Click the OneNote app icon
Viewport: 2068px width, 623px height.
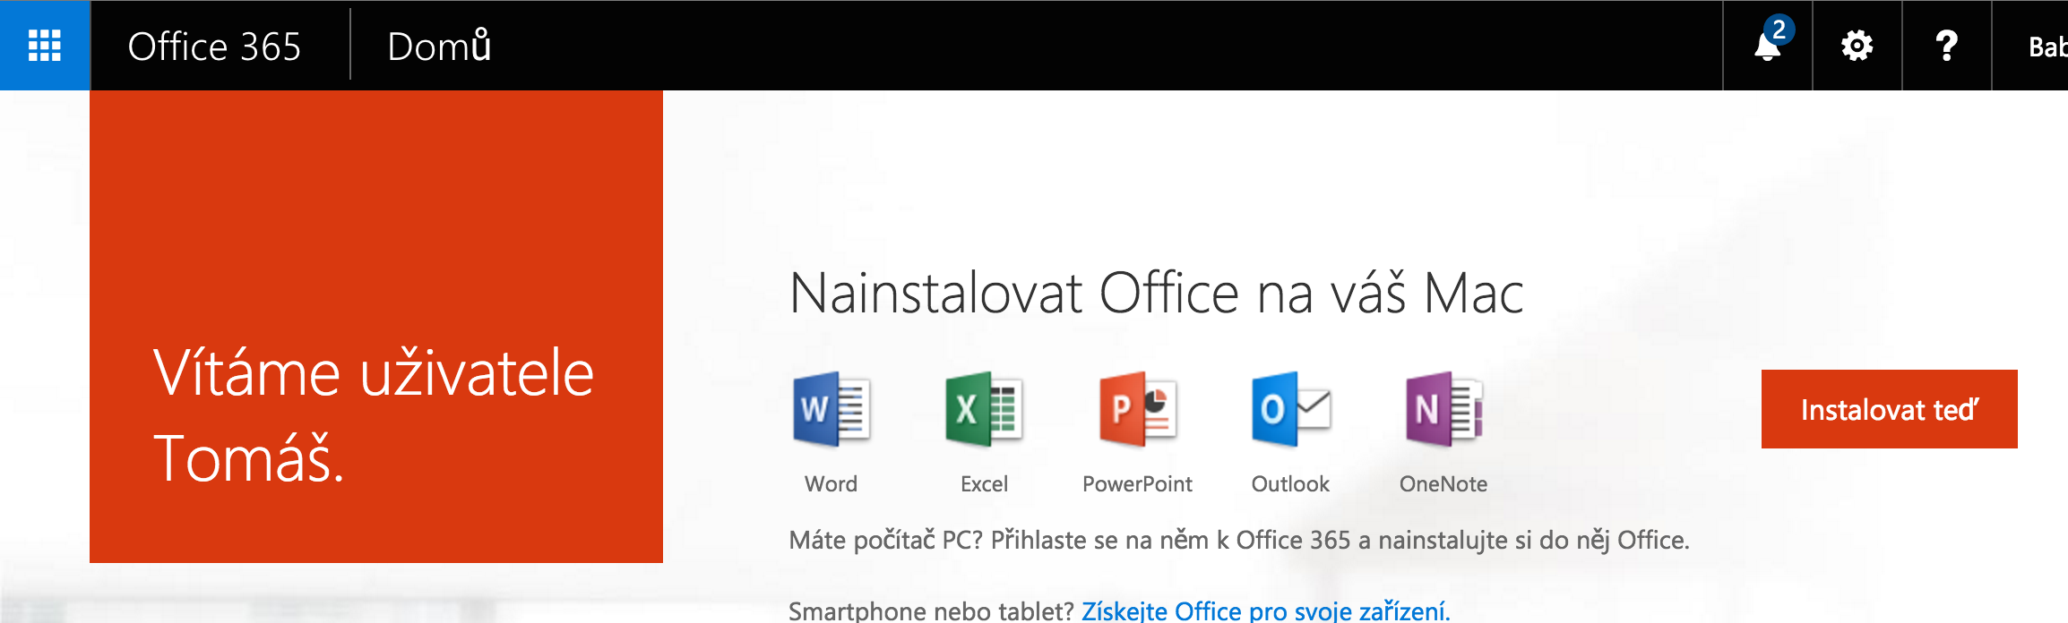pos(1443,409)
